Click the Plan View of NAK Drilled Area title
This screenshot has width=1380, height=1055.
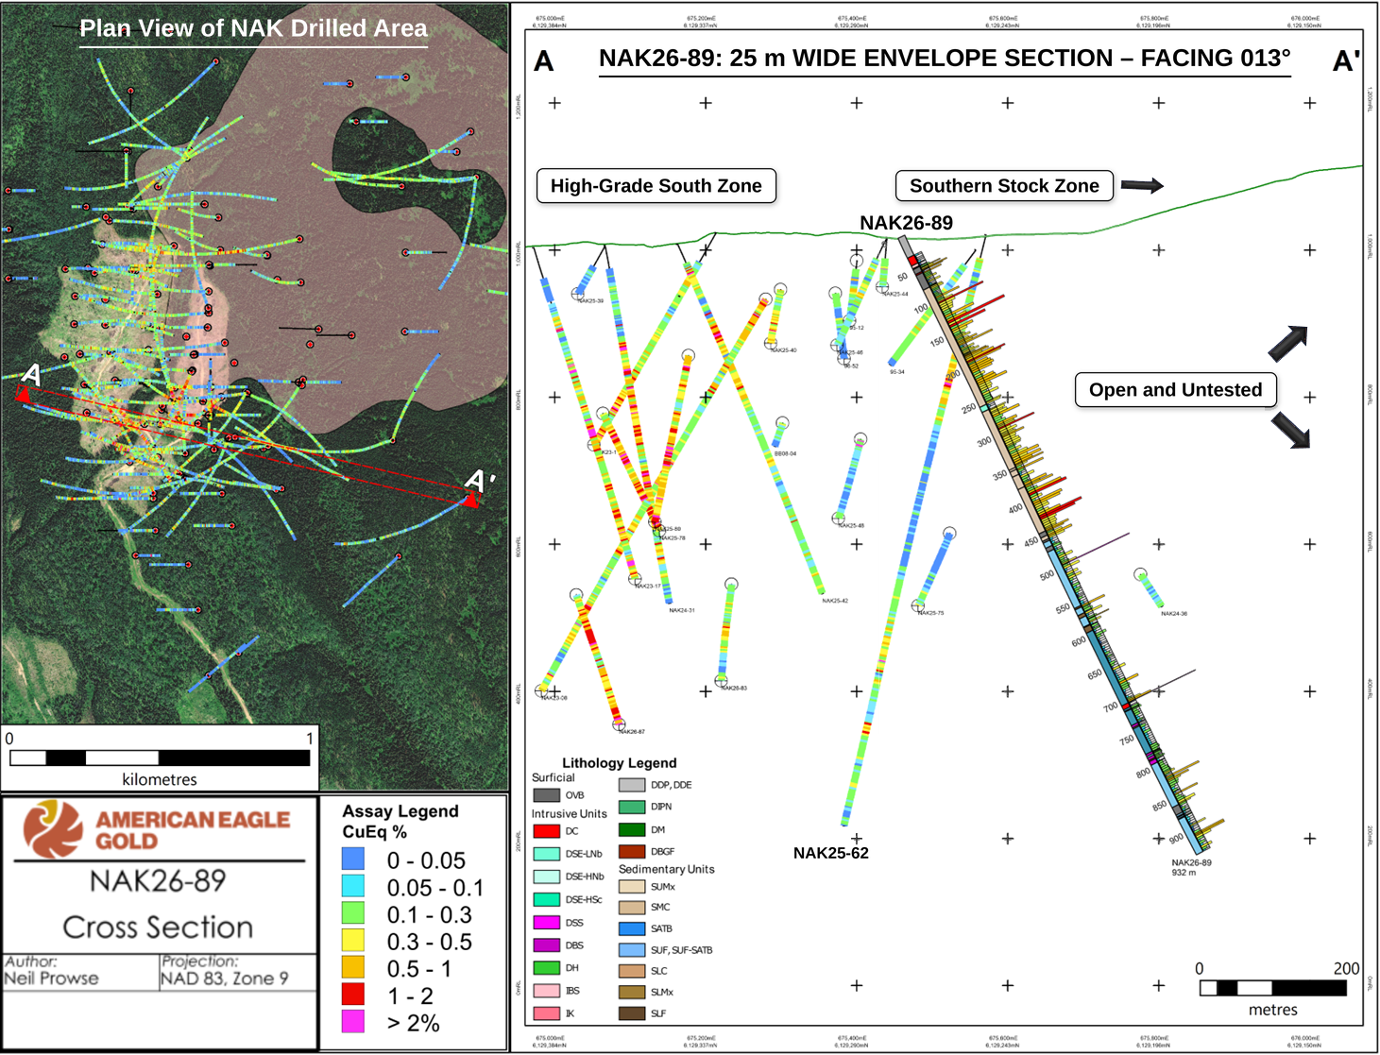coord(253,28)
